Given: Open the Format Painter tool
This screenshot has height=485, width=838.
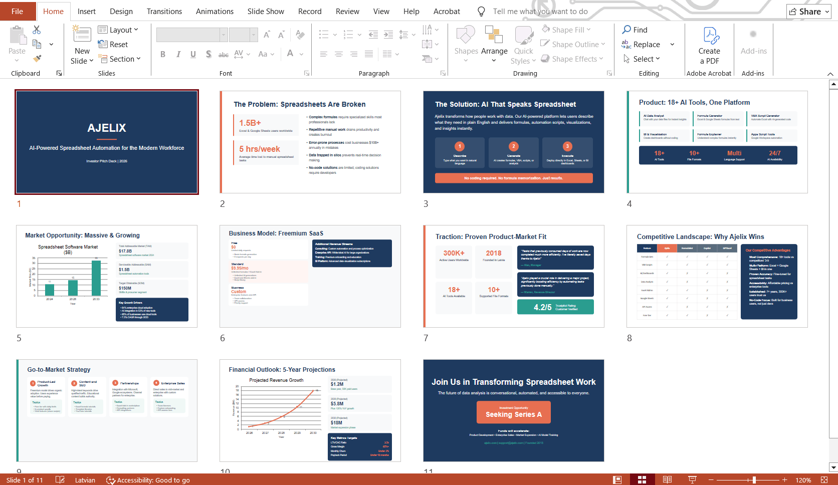Looking at the screenshot, I should click(x=37, y=59).
